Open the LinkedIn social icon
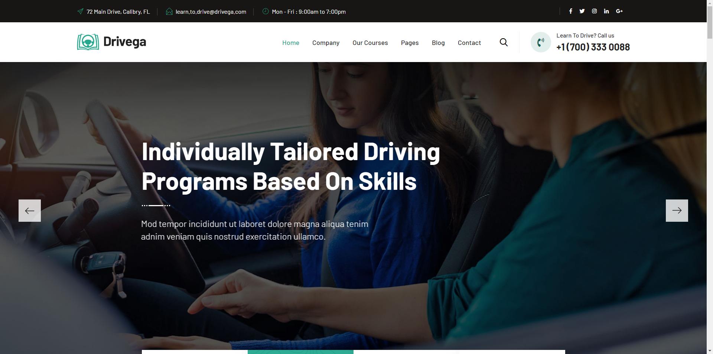The width and height of the screenshot is (713, 354). coord(606,11)
